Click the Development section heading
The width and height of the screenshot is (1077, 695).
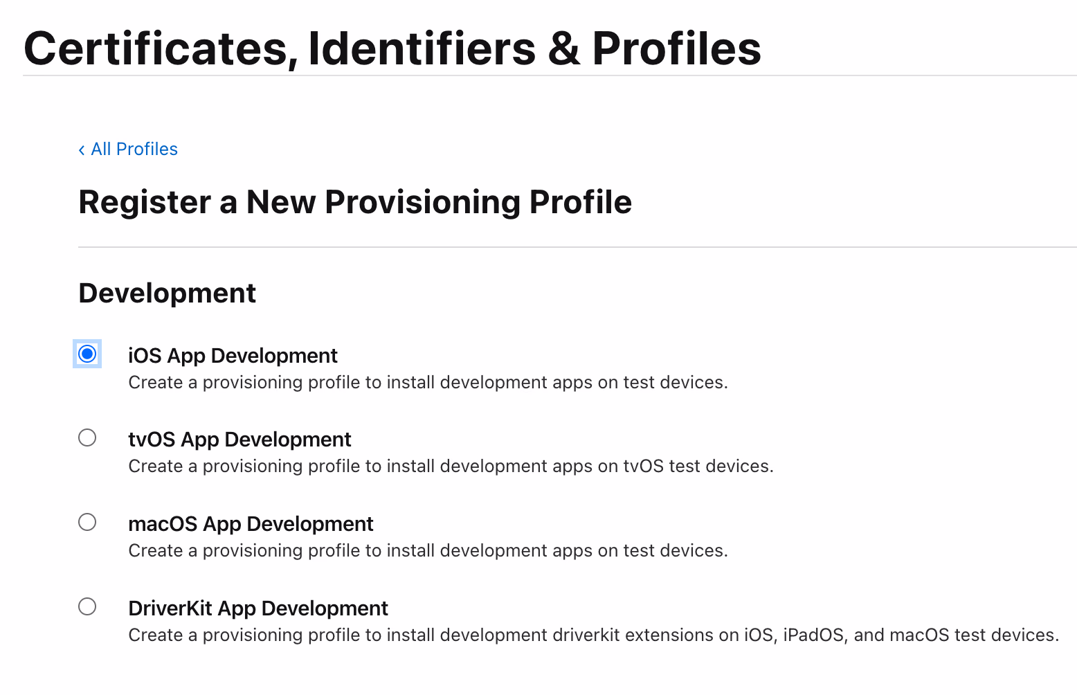[168, 294]
